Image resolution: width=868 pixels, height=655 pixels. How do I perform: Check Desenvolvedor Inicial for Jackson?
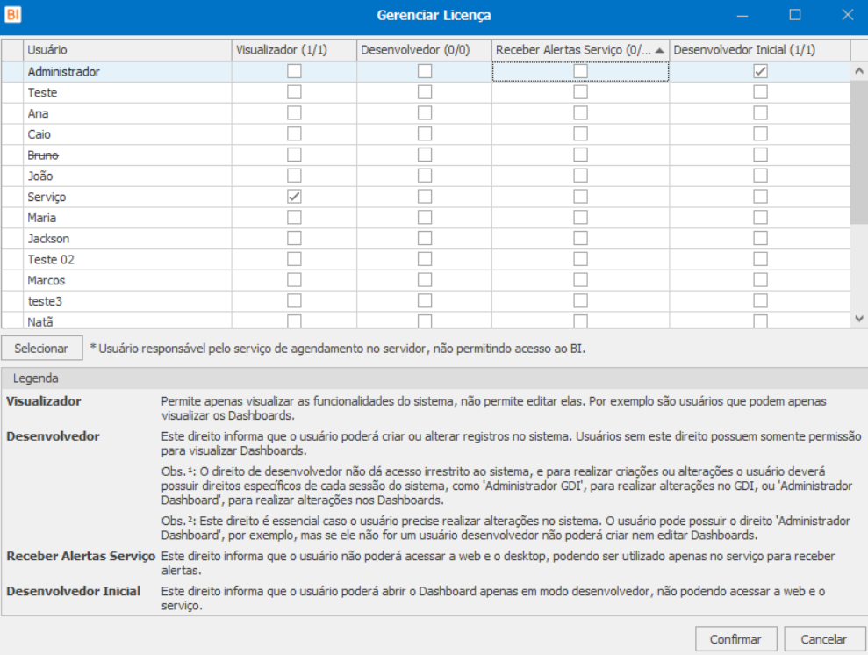(x=760, y=238)
